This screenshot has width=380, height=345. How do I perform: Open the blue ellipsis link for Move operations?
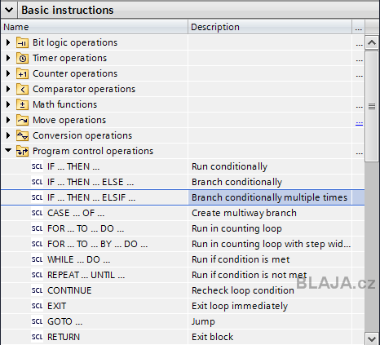359,123
